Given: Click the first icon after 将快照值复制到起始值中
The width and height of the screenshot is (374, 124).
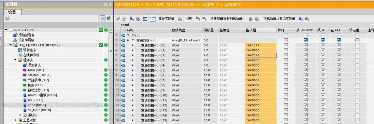Looking at the screenshot, I should coord(251,19).
